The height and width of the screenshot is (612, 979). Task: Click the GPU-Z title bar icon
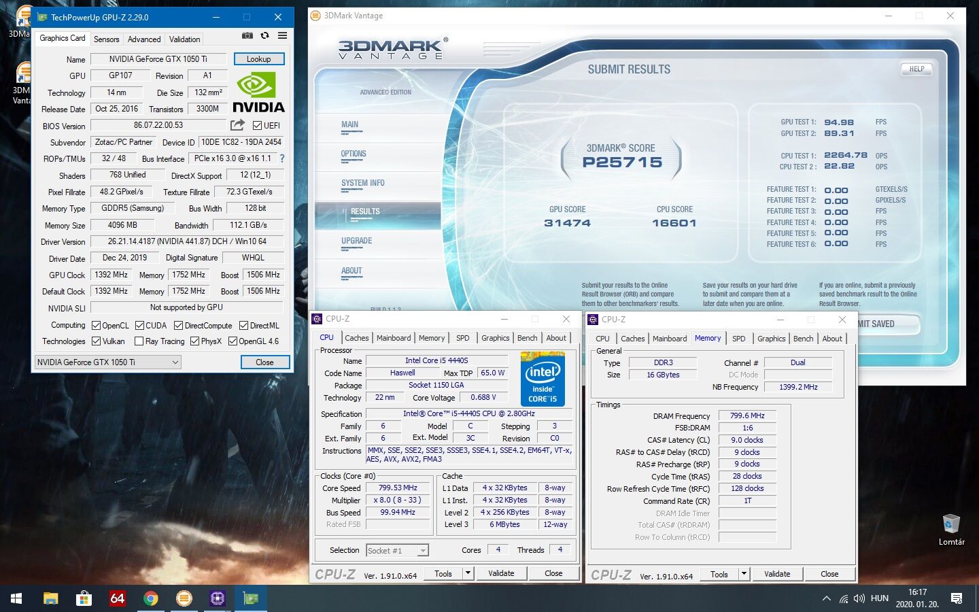tap(41, 17)
